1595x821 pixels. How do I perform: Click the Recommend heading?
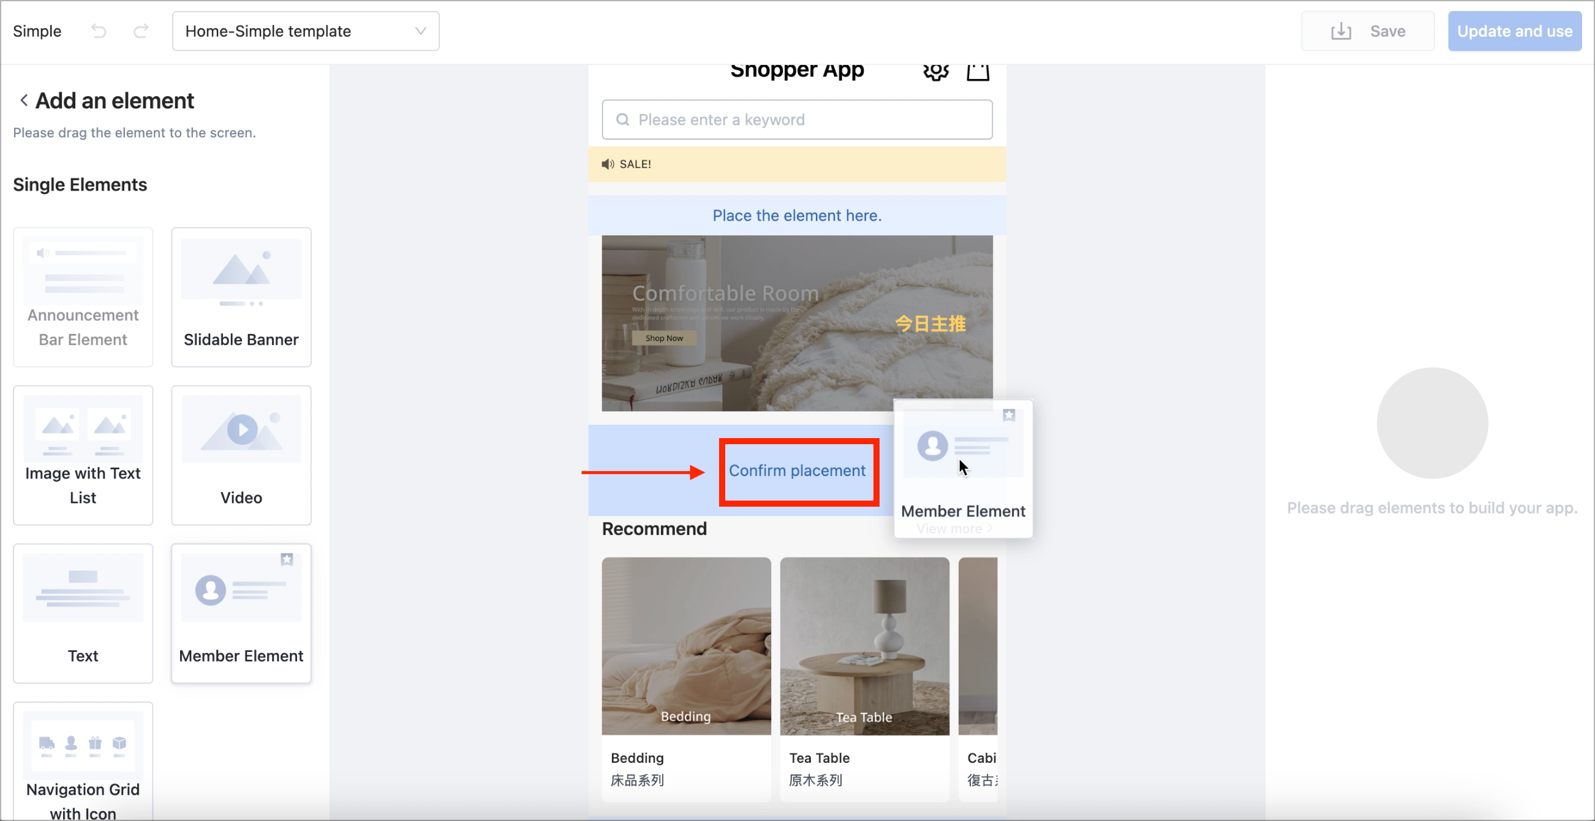click(x=654, y=529)
